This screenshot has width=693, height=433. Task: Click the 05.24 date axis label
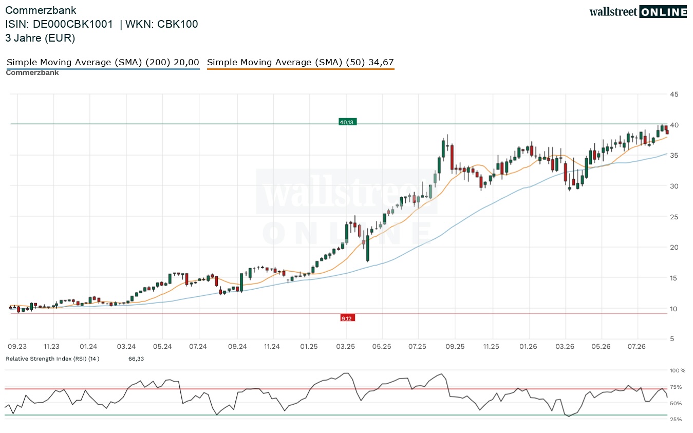click(162, 347)
